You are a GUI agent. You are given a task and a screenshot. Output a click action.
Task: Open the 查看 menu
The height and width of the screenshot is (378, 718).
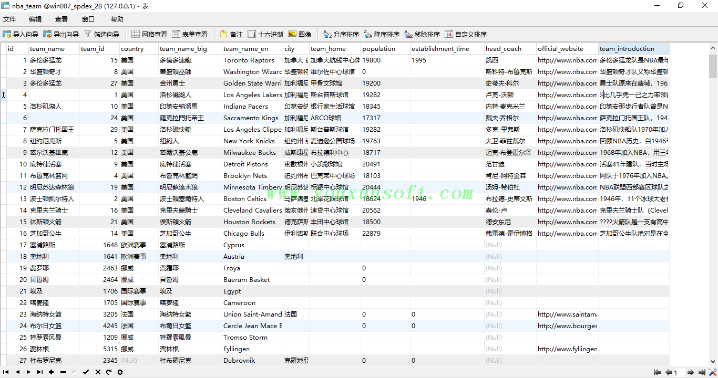[x=61, y=19]
